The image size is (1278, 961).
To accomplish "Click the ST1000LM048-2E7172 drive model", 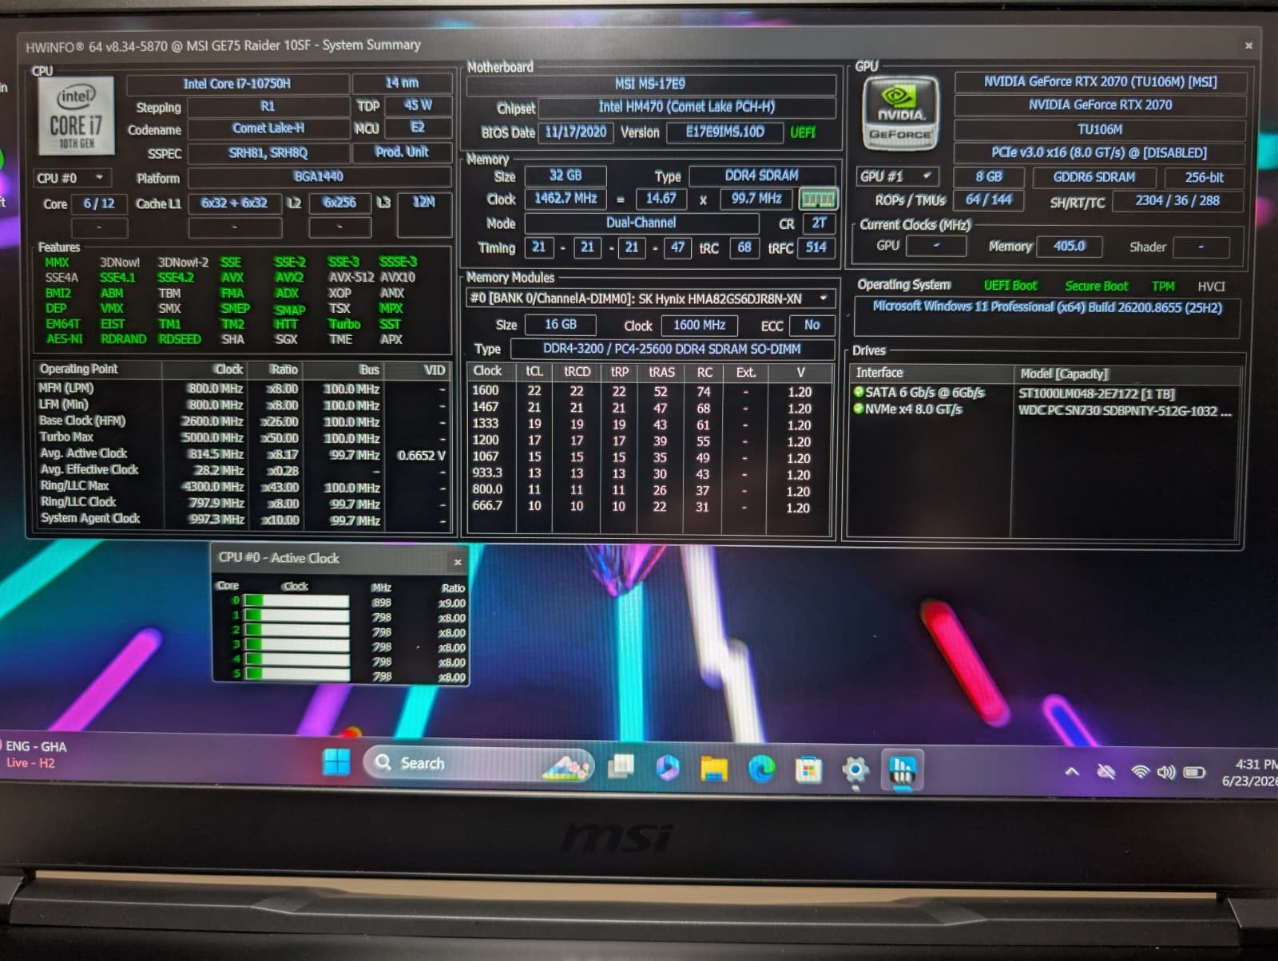I will coord(1097,394).
